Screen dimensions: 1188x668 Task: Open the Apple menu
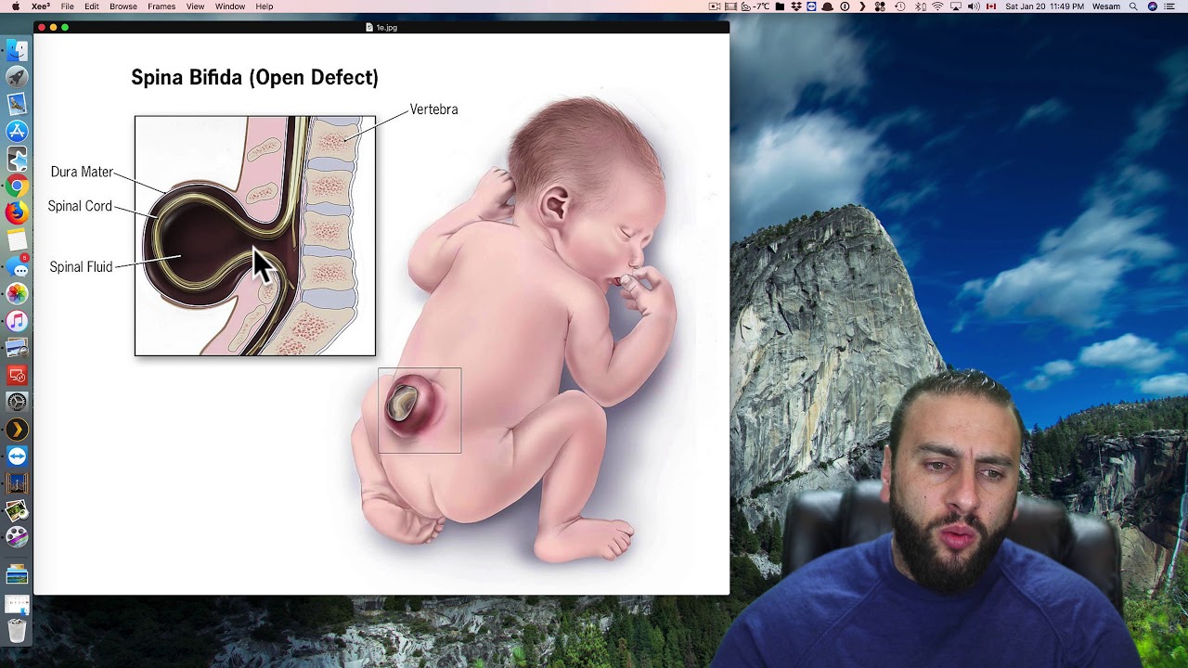[x=16, y=6]
